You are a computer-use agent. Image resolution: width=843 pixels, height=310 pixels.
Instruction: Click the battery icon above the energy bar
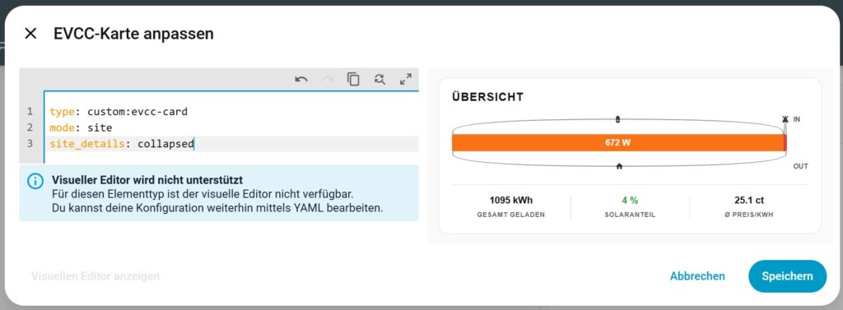click(617, 119)
